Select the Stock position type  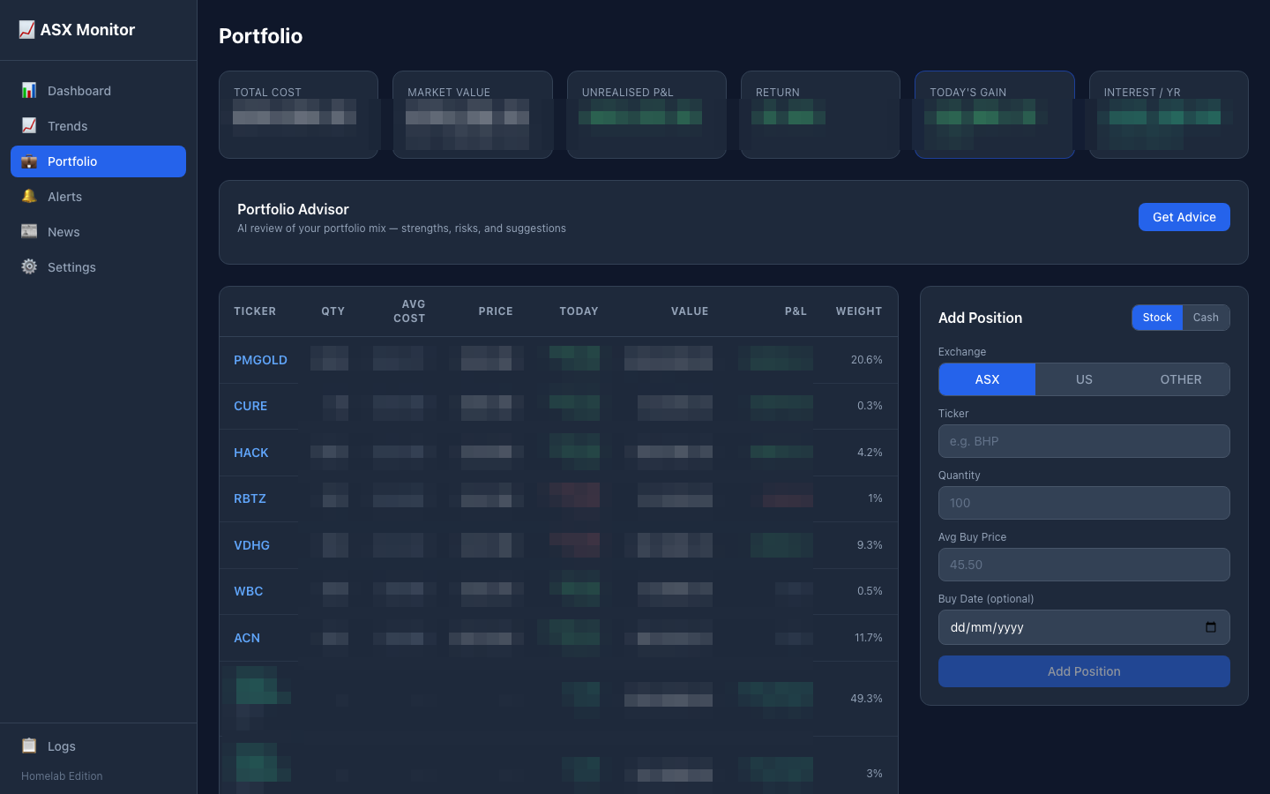coord(1157,318)
